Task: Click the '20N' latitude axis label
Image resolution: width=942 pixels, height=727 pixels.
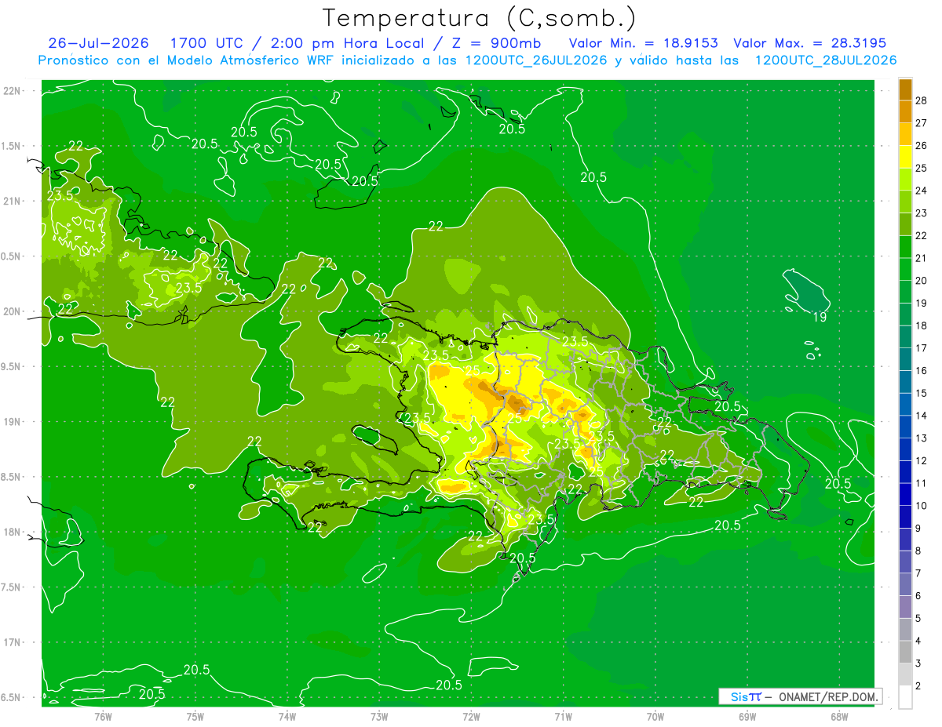Action: pyautogui.click(x=13, y=311)
